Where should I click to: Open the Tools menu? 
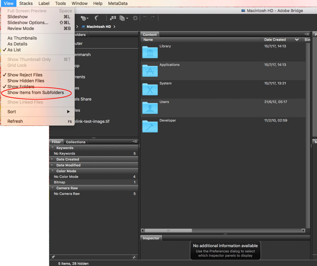(x=60, y=3)
